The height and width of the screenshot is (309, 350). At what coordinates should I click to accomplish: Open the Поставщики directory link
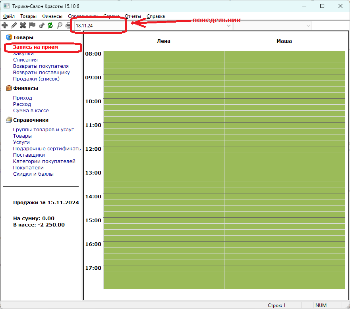(x=29, y=155)
